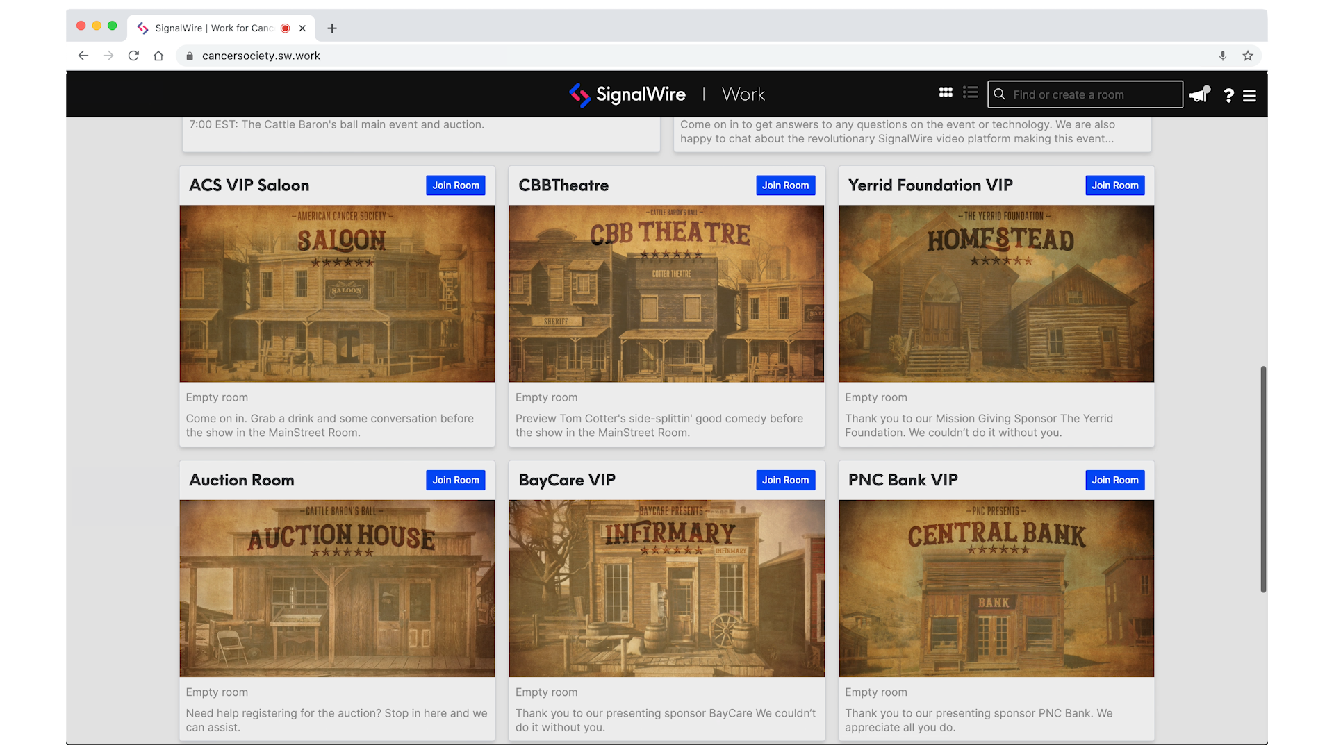The image size is (1334, 750).
Task: Open the browser home page
Action: [x=158, y=56]
